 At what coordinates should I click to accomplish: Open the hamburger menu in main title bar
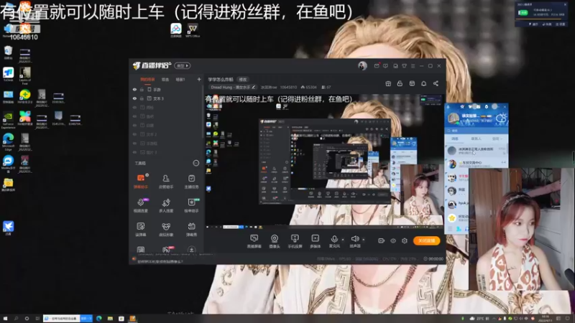coord(413,66)
